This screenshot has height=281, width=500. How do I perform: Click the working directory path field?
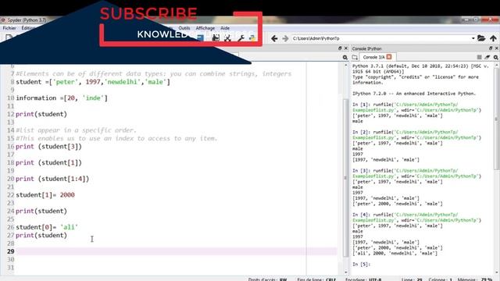(x=380, y=38)
